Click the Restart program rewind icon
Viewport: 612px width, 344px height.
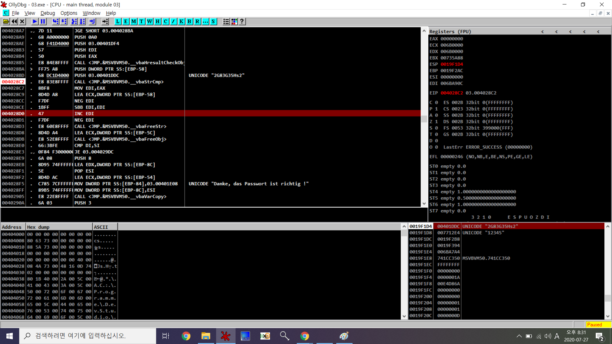(14, 21)
